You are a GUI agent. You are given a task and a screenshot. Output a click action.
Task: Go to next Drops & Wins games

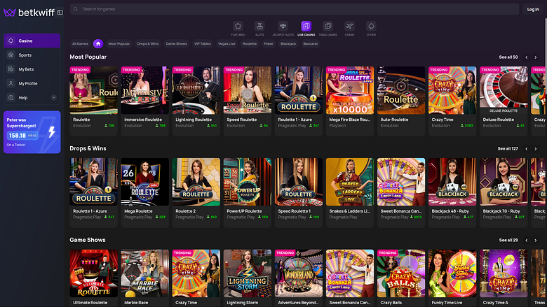click(536, 149)
